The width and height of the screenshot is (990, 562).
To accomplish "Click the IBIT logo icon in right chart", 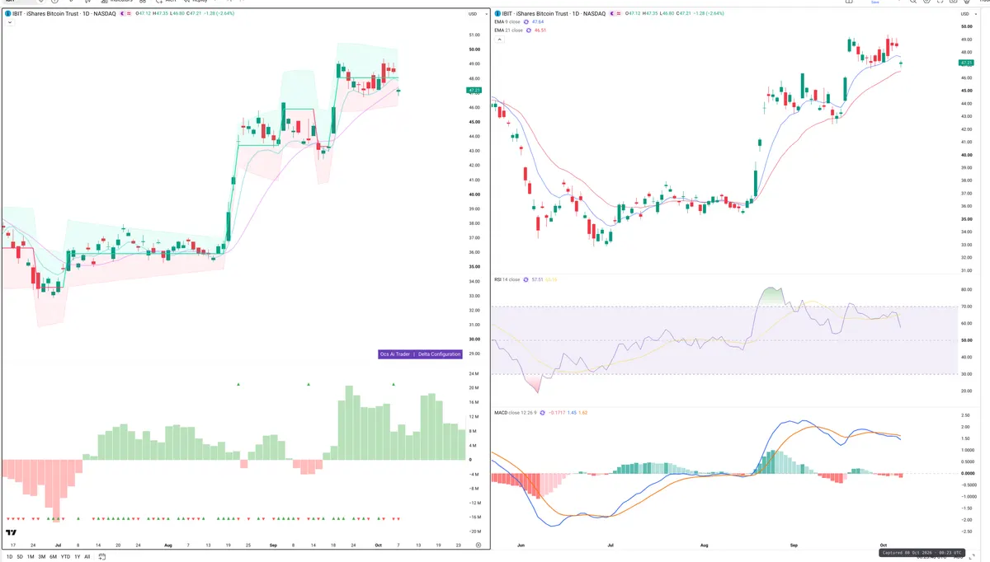I will 497,14.
